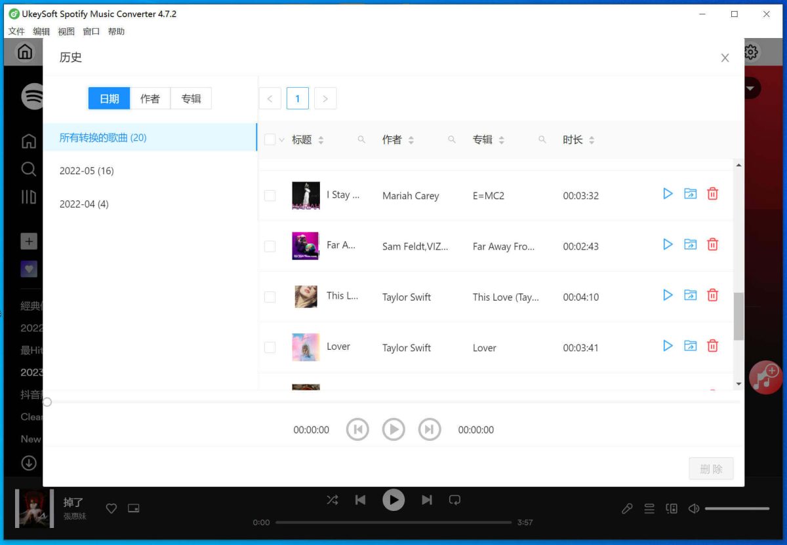Search within the 作者 column
Screen dimensions: 787x545
click(452, 140)
